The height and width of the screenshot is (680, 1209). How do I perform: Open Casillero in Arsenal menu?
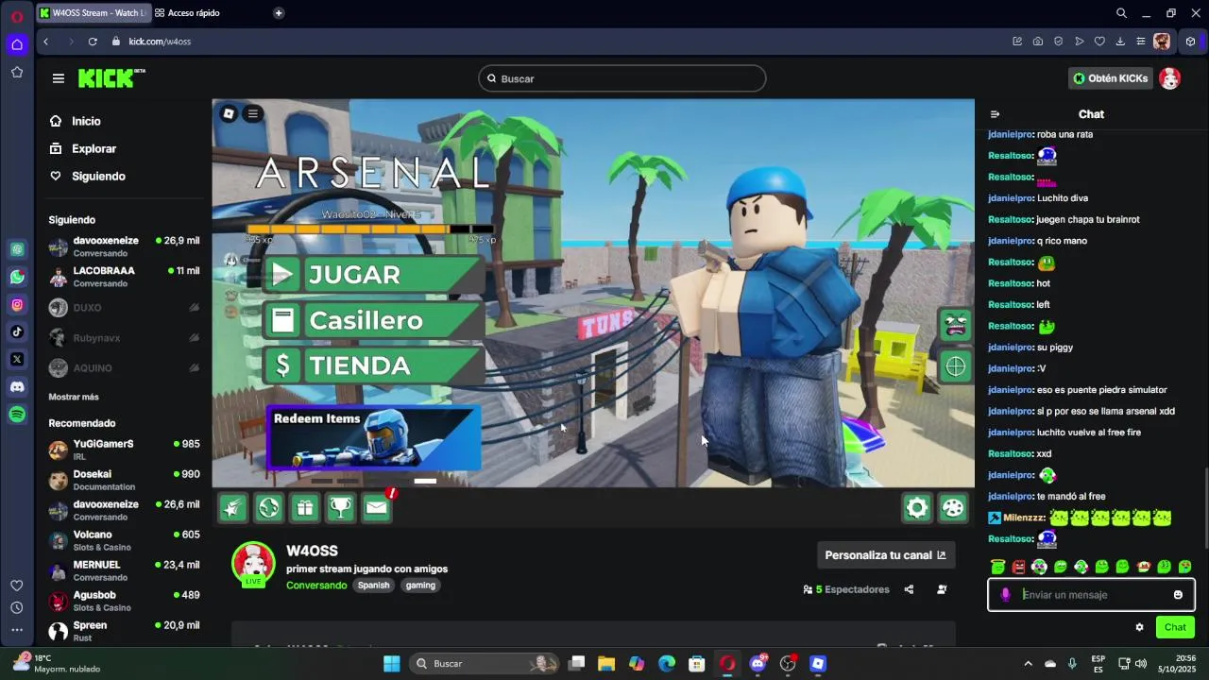pyautogui.click(x=373, y=320)
